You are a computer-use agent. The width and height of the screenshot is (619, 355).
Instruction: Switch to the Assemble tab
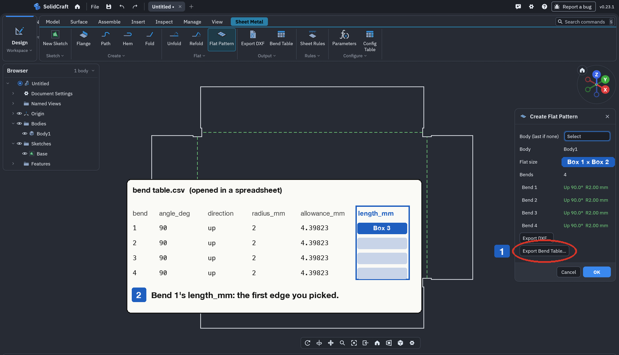(109, 22)
